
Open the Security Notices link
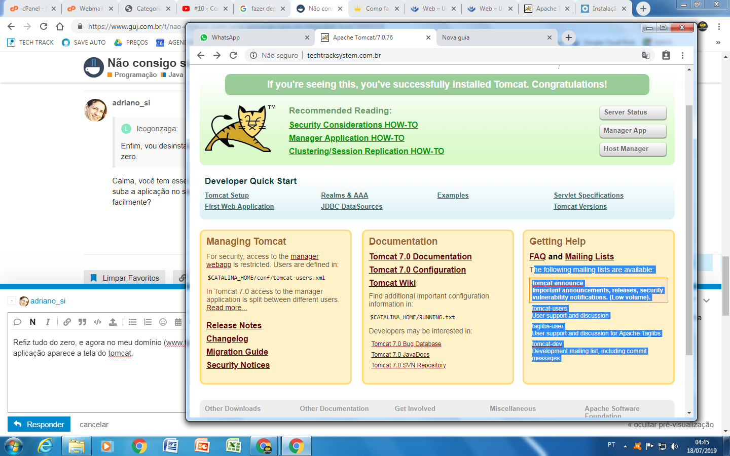[x=238, y=365]
